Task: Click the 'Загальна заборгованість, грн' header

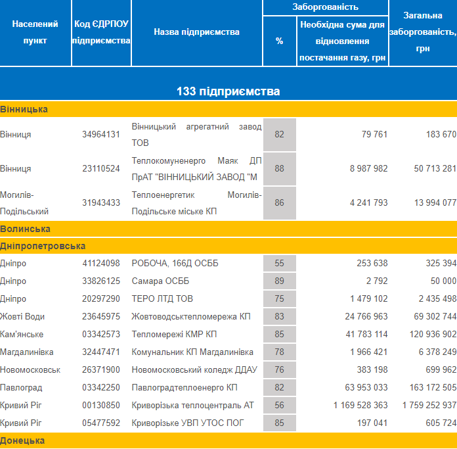Action: [422, 32]
